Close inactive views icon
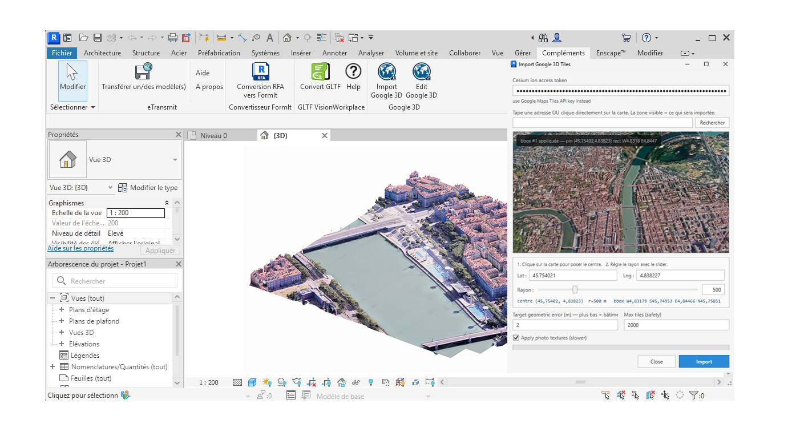 [x=340, y=38]
